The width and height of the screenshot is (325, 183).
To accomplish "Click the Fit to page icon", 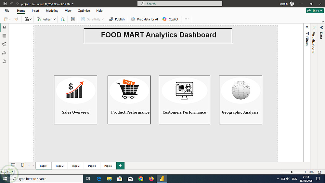I will click(x=319, y=172).
